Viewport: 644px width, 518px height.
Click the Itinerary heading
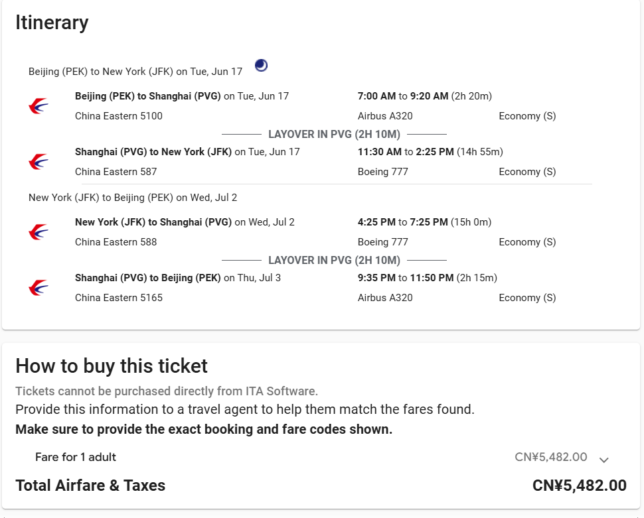[x=52, y=23]
